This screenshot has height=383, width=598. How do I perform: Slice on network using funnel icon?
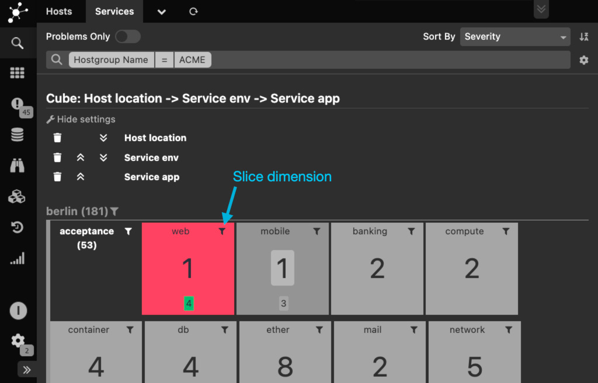509,330
